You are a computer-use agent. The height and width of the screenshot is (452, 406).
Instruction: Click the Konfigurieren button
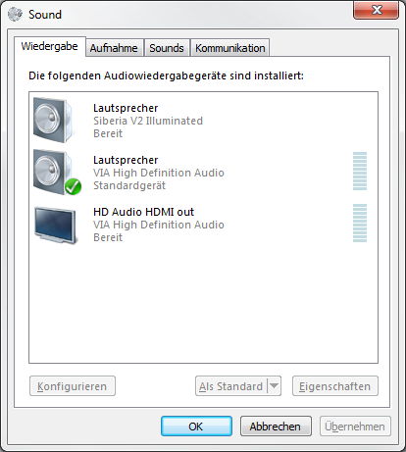click(x=73, y=386)
